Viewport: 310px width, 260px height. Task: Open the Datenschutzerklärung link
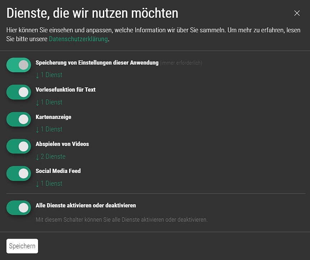78,39
